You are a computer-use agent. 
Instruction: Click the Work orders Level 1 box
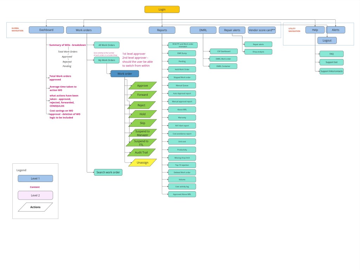(x=84, y=30)
